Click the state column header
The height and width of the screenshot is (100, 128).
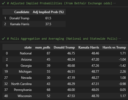pyautogui.click(x=28, y=47)
